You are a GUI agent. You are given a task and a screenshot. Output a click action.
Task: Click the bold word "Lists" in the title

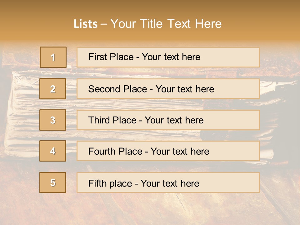[85, 24]
